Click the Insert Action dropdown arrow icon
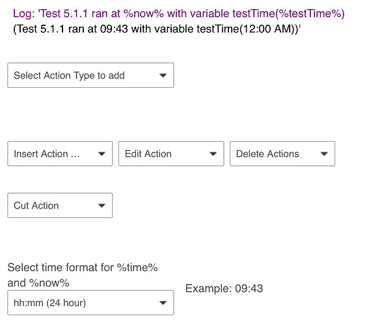 point(102,154)
